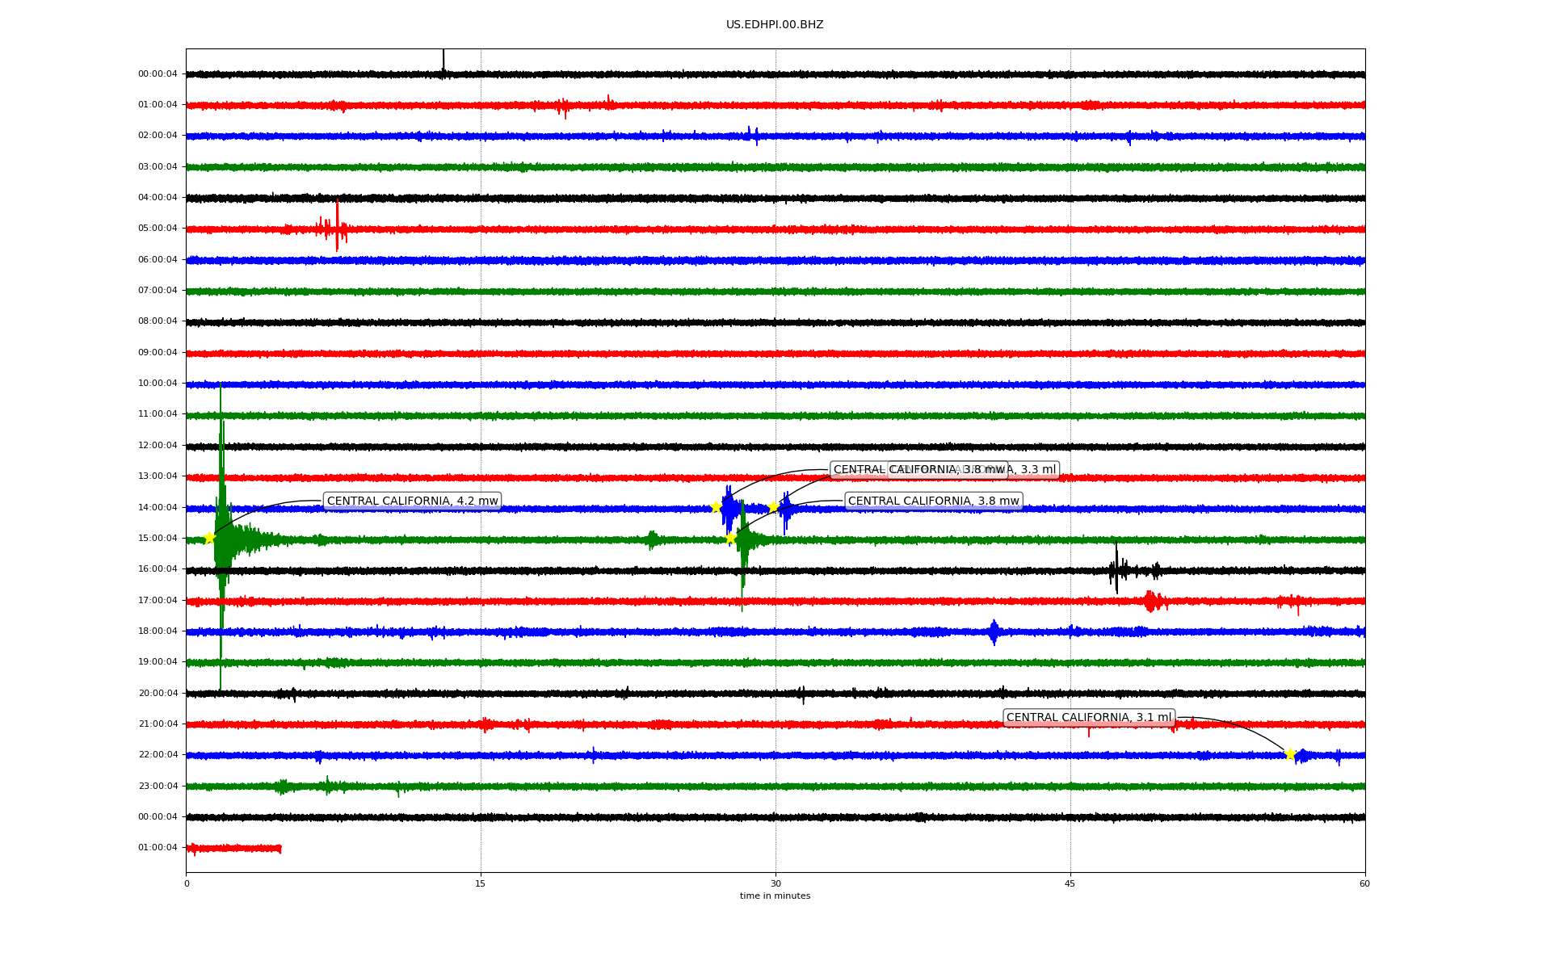Select the top 00:00:04 time label
Image resolution: width=1551 pixels, height=969 pixels.
158,73
